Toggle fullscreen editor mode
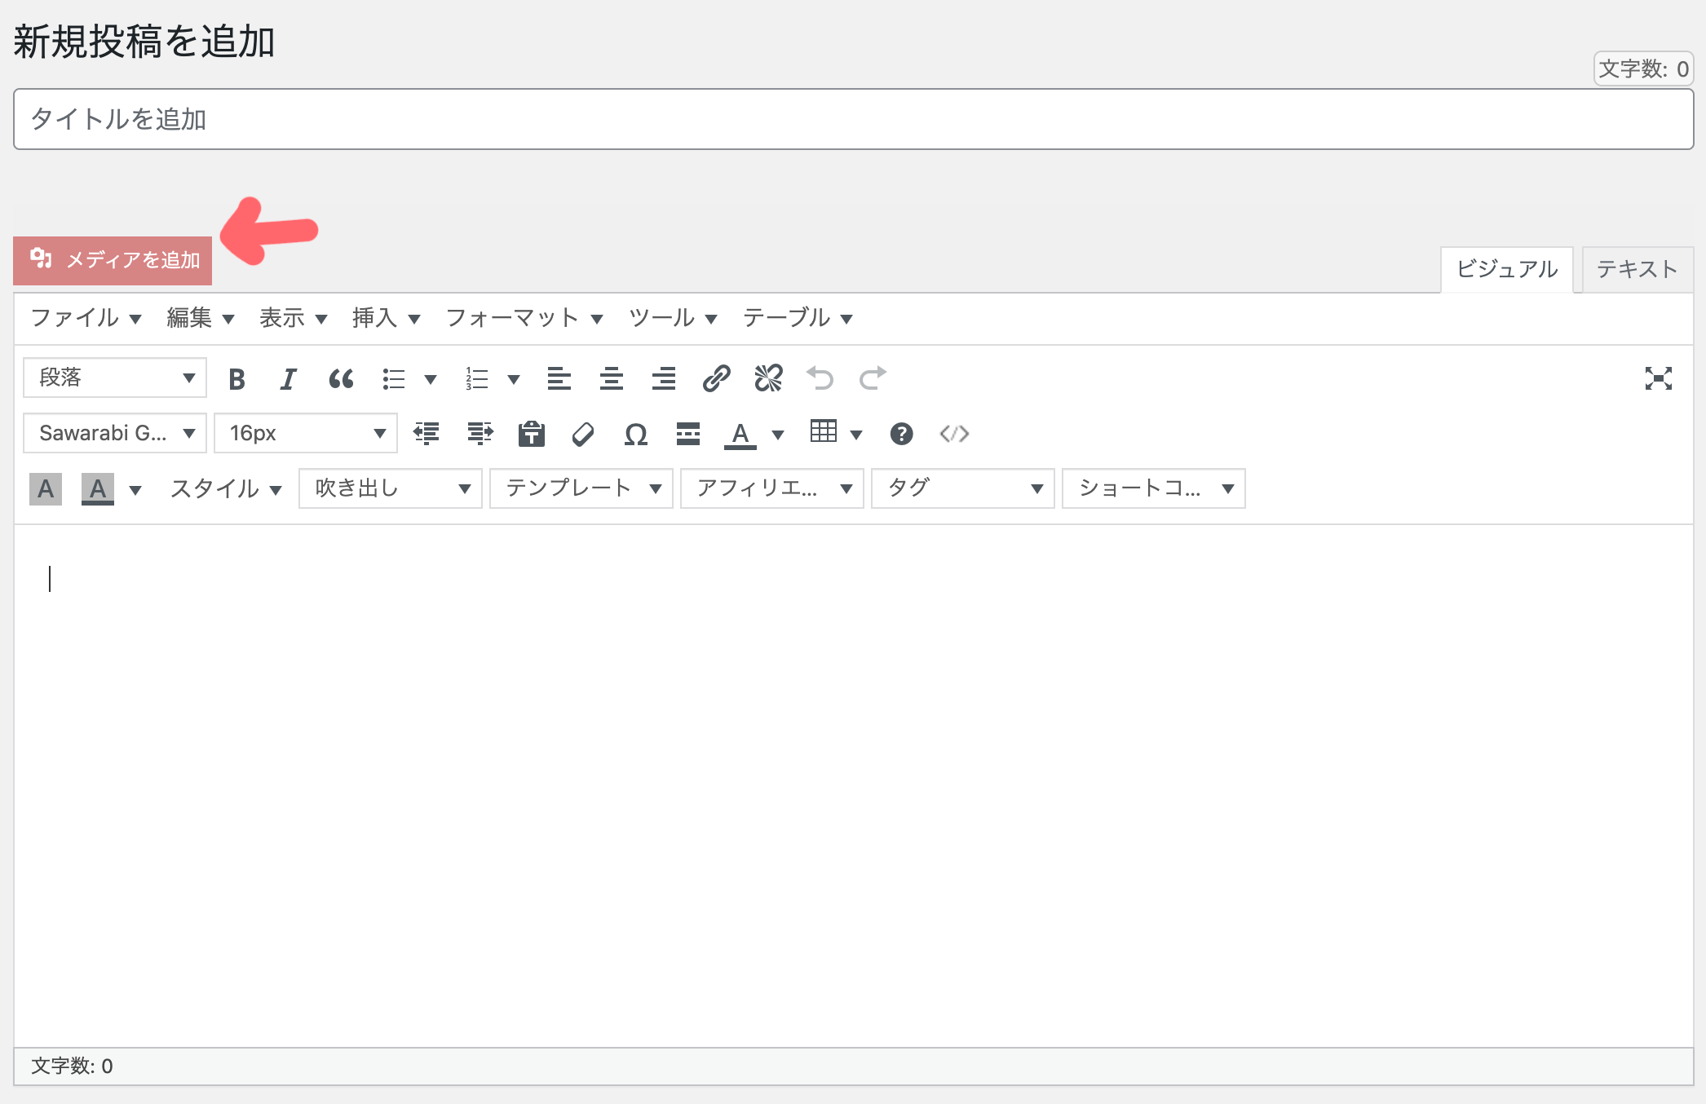The height and width of the screenshot is (1104, 1706). pyautogui.click(x=1658, y=379)
